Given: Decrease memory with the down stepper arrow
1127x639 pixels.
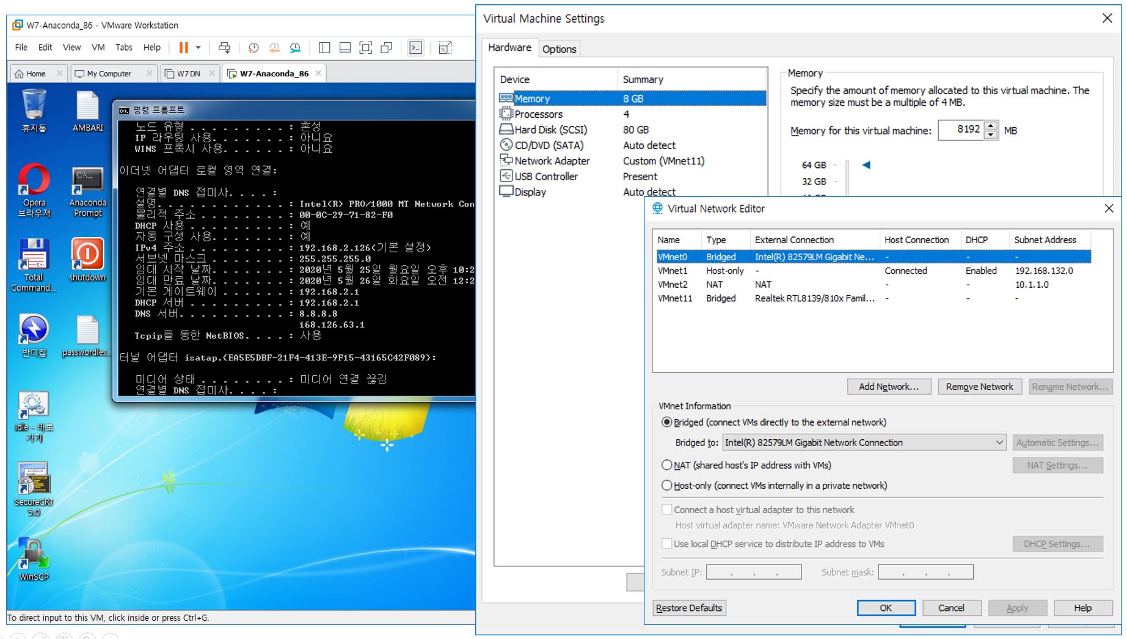Looking at the screenshot, I should (991, 135).
